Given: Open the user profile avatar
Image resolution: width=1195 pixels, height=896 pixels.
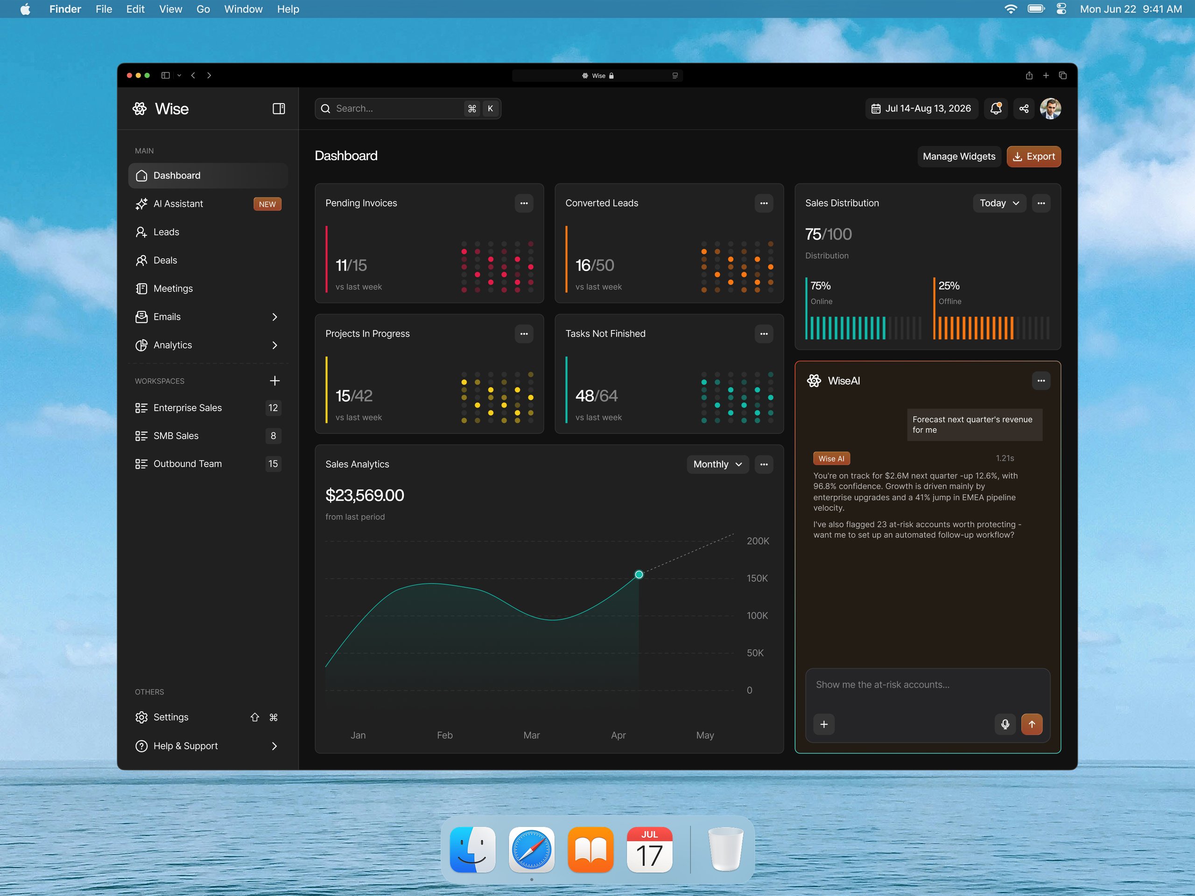Looking at the screenshot, I should [x=1050, y=109].
